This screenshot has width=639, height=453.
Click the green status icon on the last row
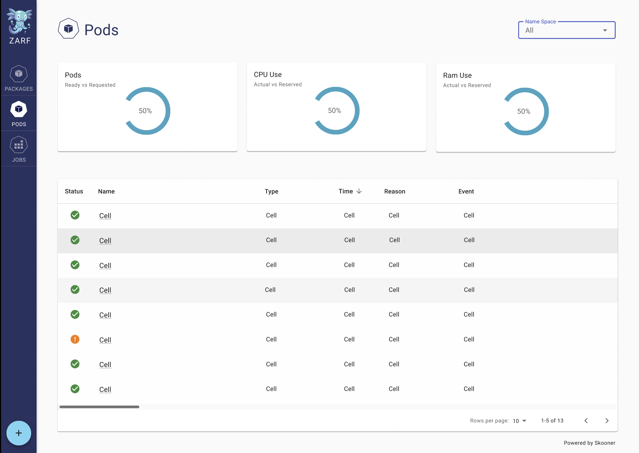(x=75, y=389)
